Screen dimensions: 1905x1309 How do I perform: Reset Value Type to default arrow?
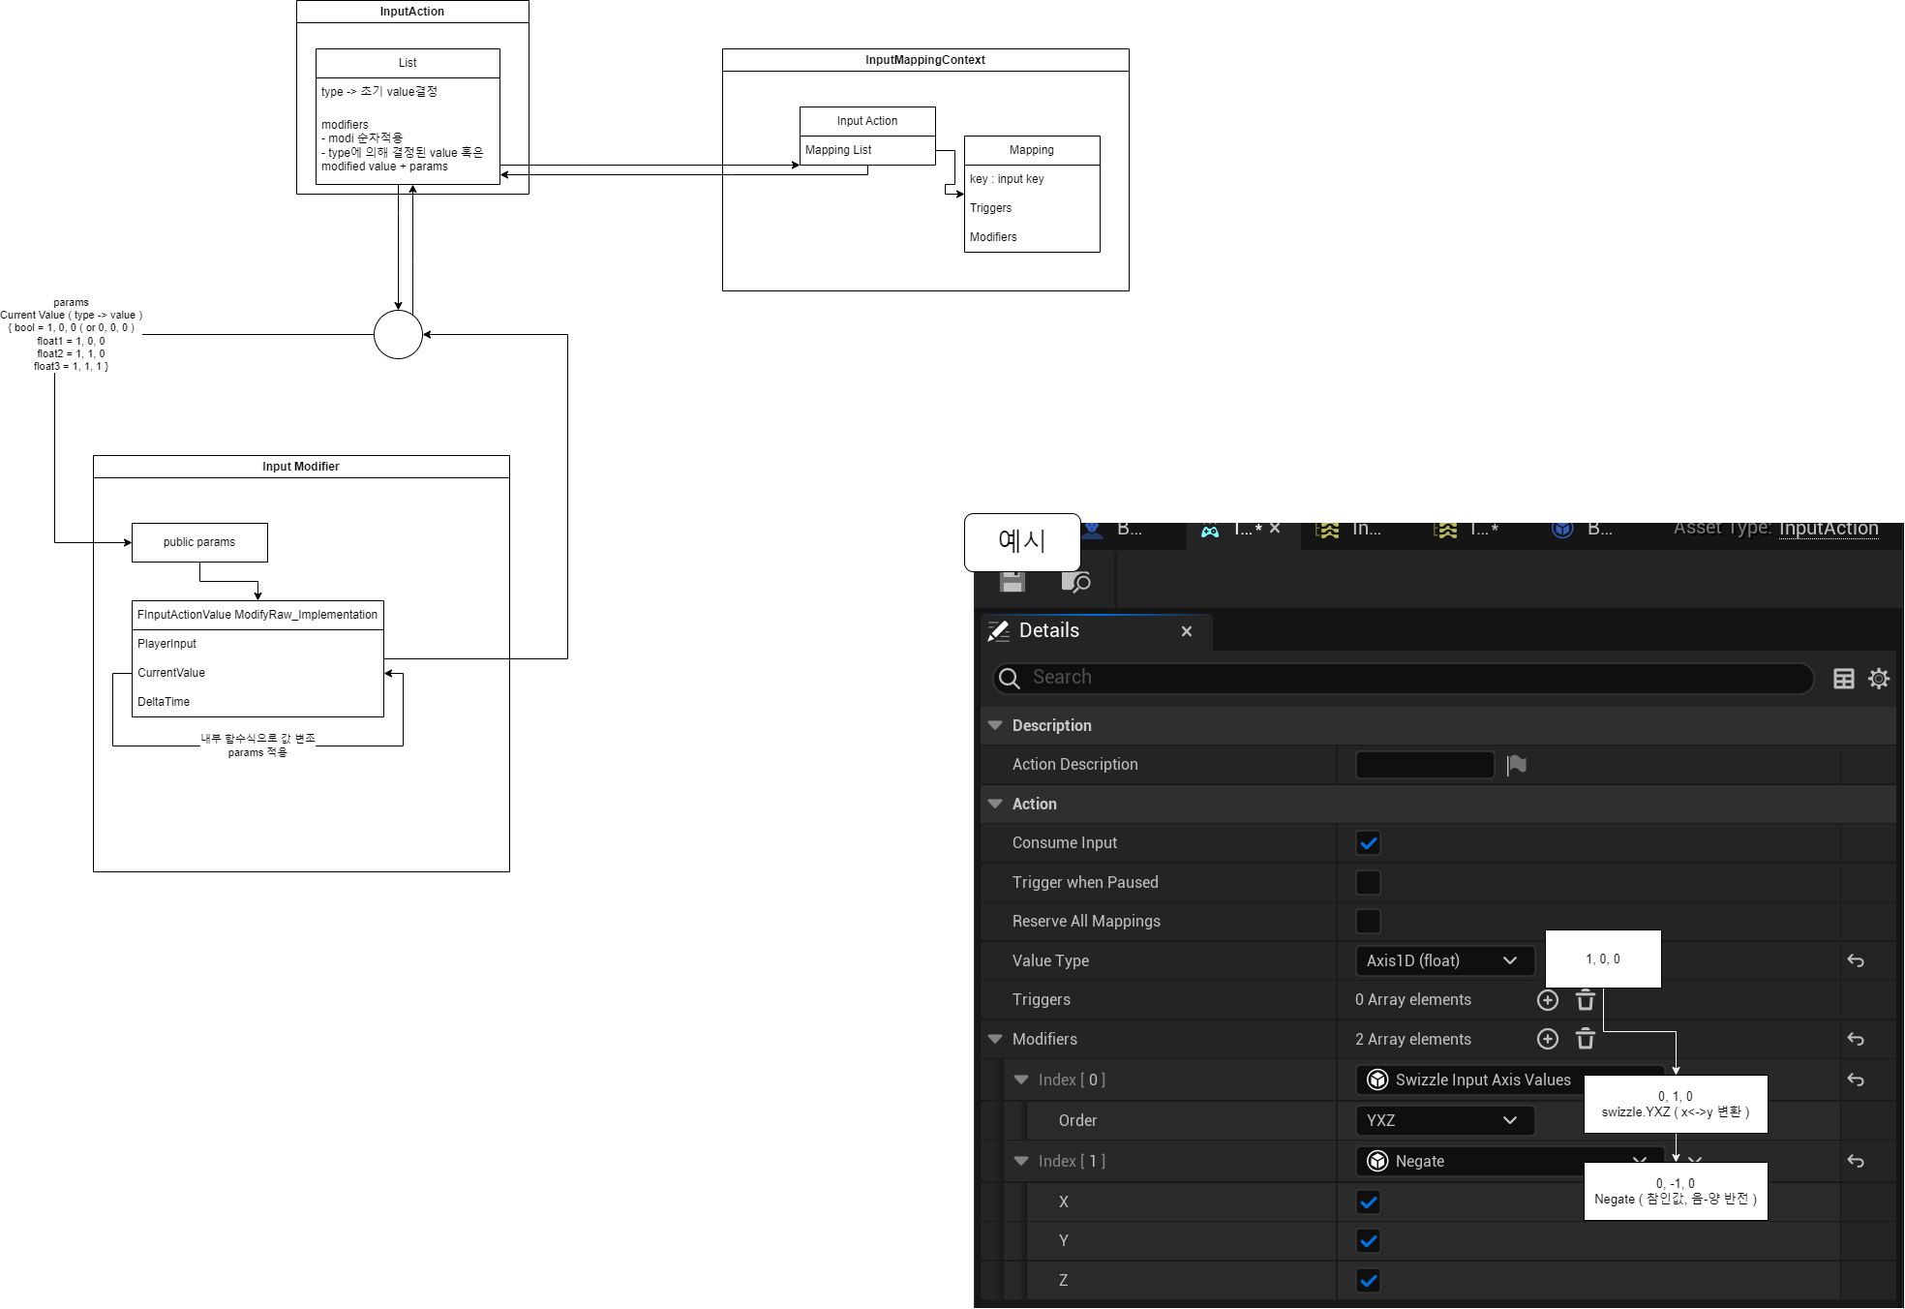[x=1856, y=960]
